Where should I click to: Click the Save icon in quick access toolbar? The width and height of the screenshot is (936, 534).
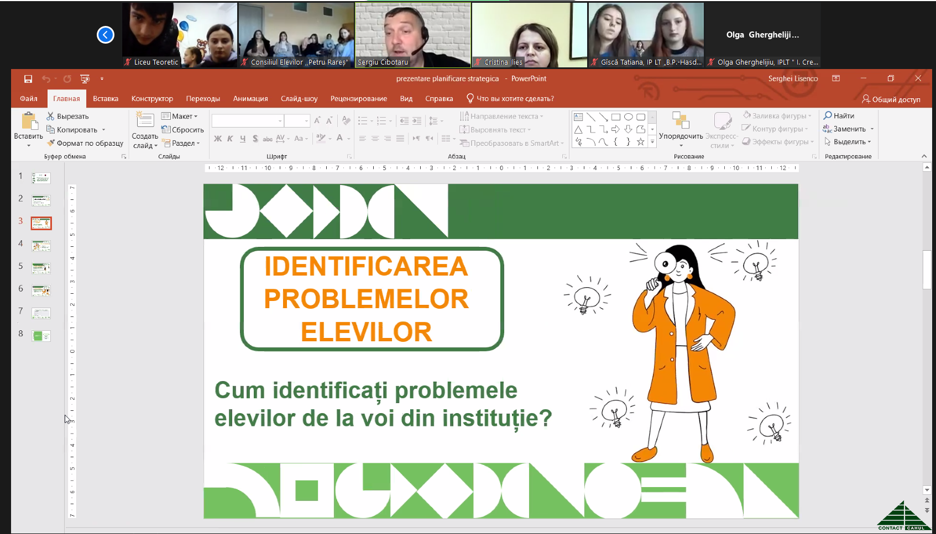tap(28, 79)
